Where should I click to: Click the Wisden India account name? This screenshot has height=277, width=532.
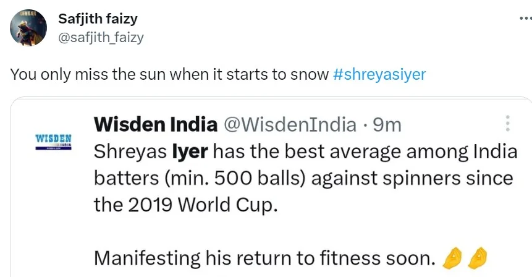(x=155, y=124)
